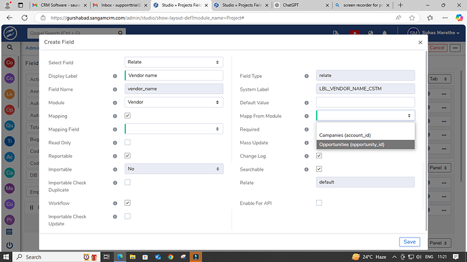Tick the Importable Check Duplicate checkbox
Viewport: 467px width, 262px height.
127,182
